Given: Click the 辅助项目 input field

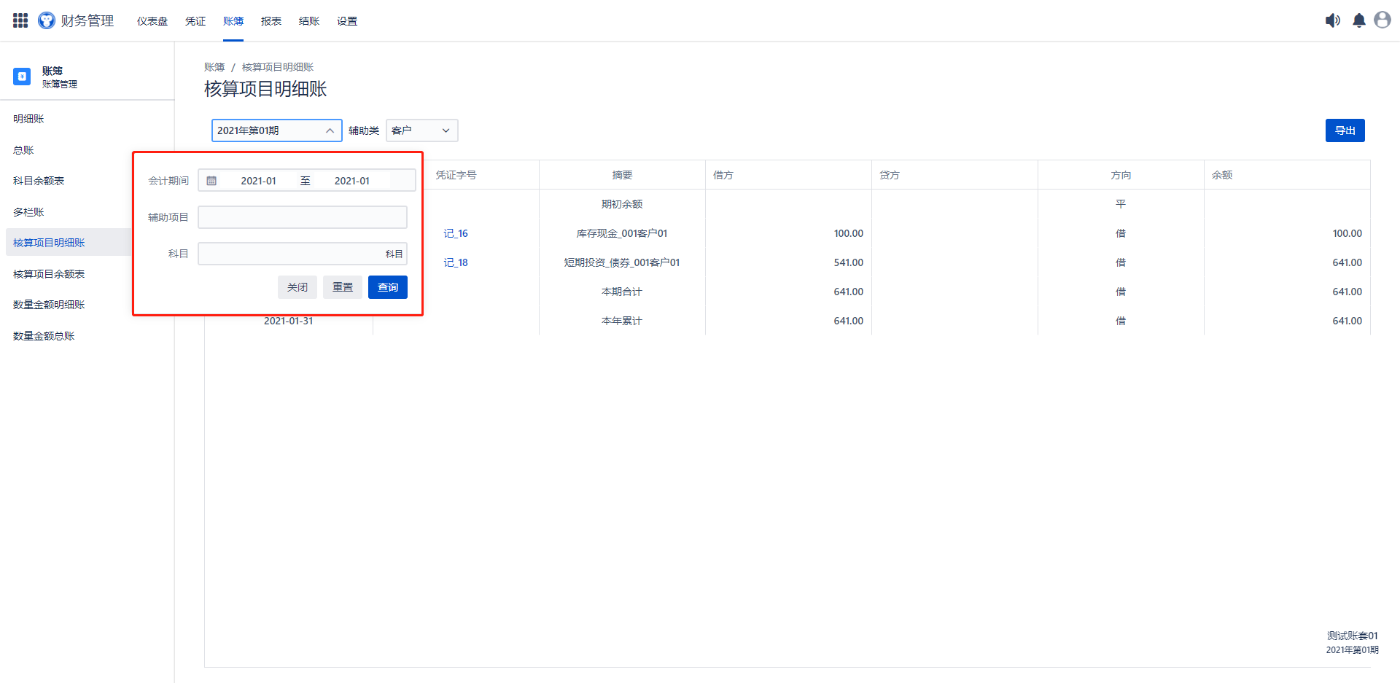Looking at the screenshot, I should click(302, 217).
